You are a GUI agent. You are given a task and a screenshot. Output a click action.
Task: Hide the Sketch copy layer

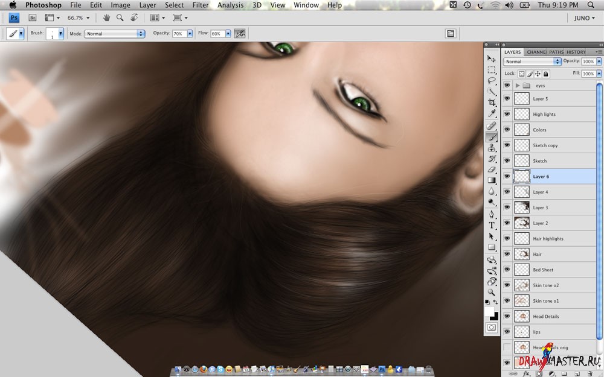pyautogui.click(x=507, y=145)
